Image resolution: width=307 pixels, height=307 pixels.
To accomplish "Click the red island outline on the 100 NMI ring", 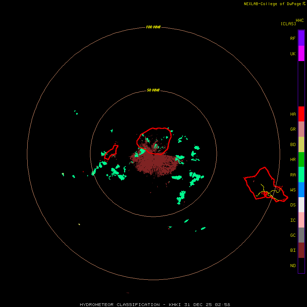I will tap(265, 185).
